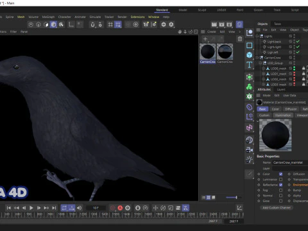Viewport: 308px width, 231px height.
Task: Select the Edges mode icon
Action: 38,24
